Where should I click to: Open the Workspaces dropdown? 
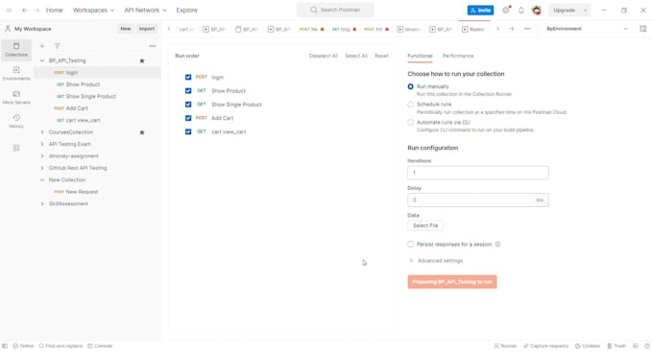(93, 10)
